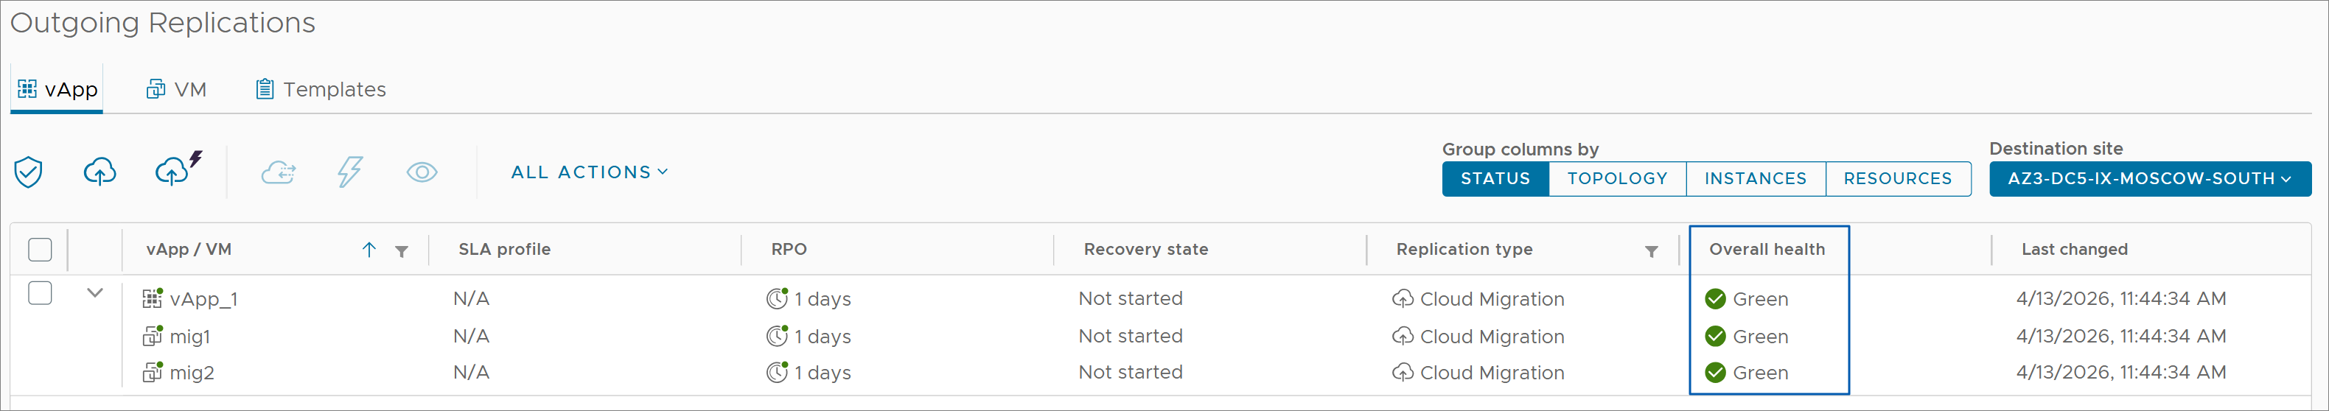Open the ALL ACTIONS dropdown

(x=590, y=172)
